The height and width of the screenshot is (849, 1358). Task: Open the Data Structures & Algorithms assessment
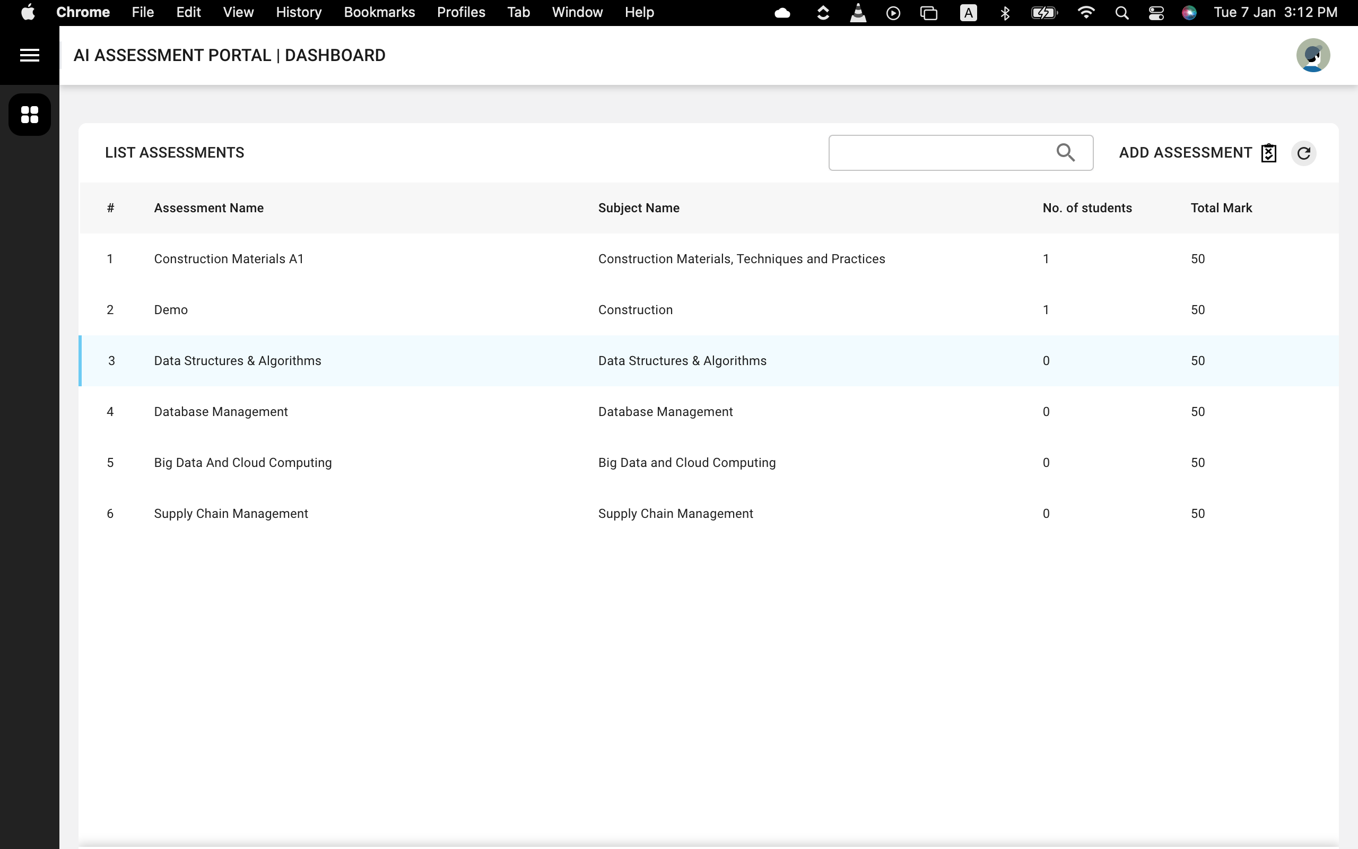point(237,360)
